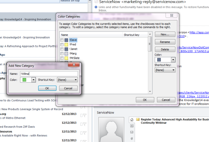
Task: Select the !MrSlate category name
Action: [x=74, y=57]
